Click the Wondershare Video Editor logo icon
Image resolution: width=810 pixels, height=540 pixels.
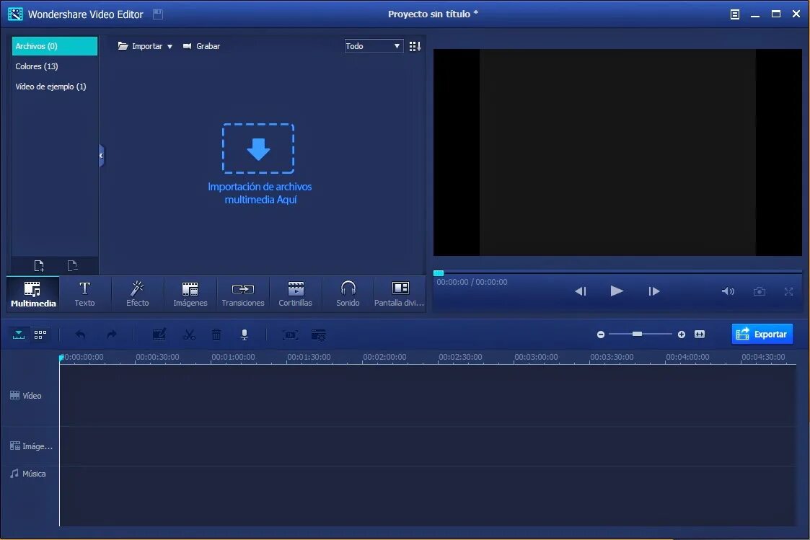coord(15,14)
